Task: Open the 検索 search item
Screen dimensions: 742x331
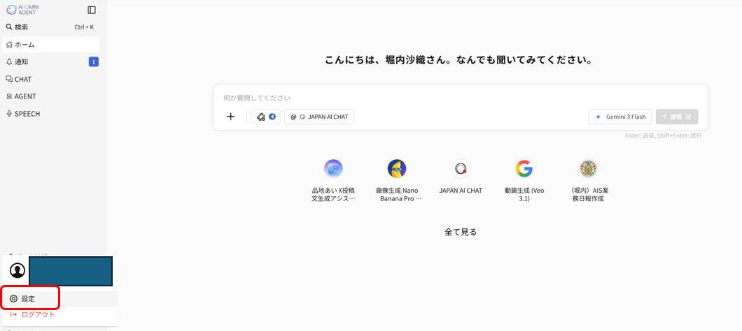Action: 50,27
